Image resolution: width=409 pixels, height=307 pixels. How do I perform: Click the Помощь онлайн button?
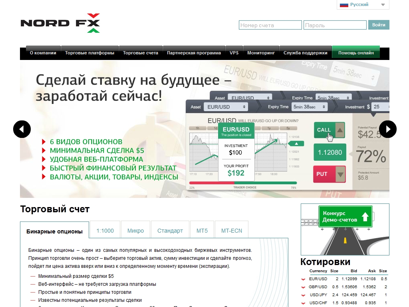[x=356, y=53]
